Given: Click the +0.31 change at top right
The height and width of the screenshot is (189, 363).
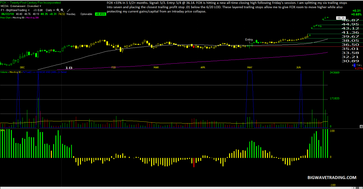Looking at the screenshot, I should [x=357, y=11].
